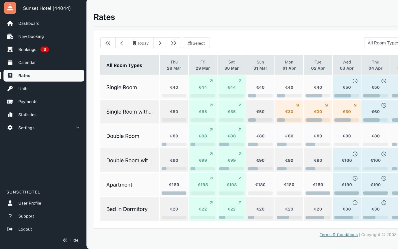
Task: Open the All Room Types dropdown
Action: click(382, 43)
